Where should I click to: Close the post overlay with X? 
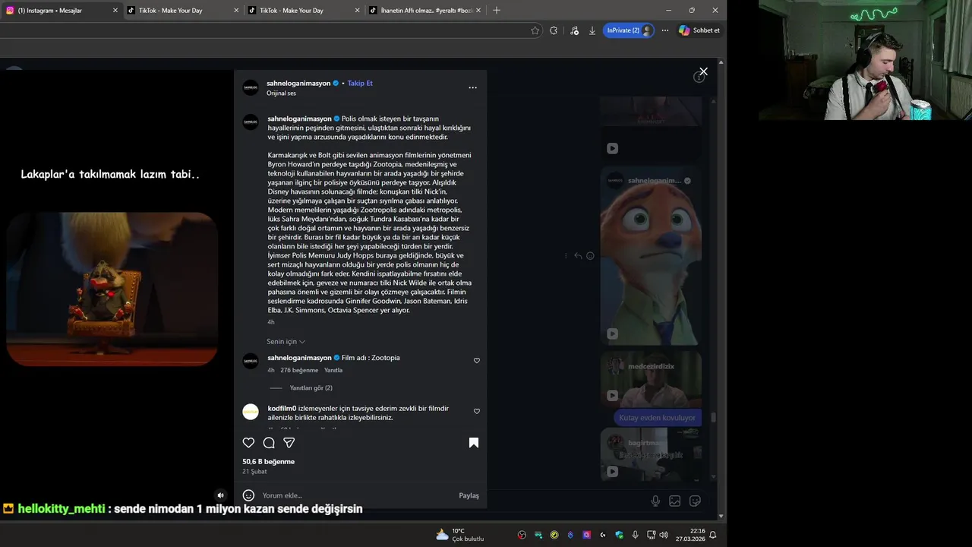[x=703, y=71]
